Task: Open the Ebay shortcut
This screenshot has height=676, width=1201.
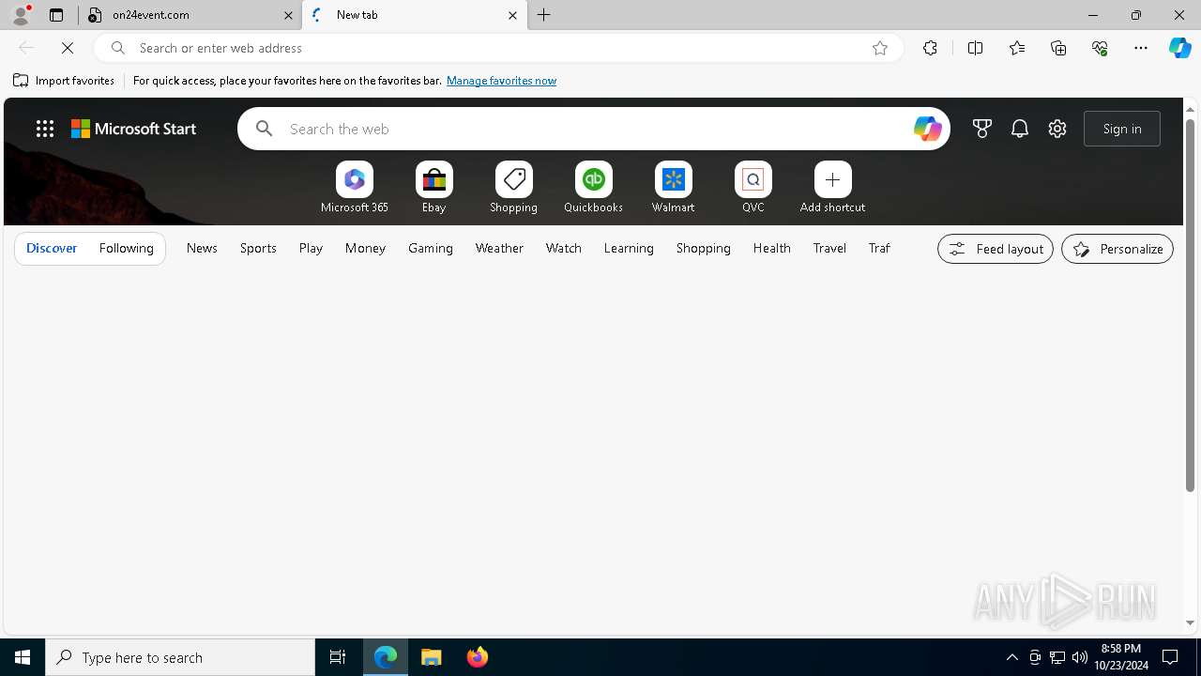Action: 434,188
